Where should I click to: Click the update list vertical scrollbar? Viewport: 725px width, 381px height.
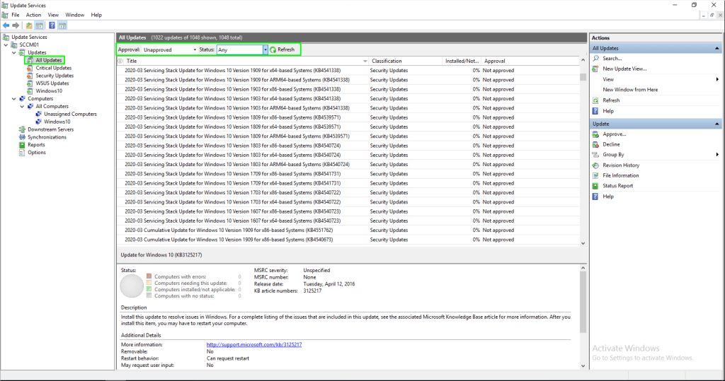(x=583, y=156)
